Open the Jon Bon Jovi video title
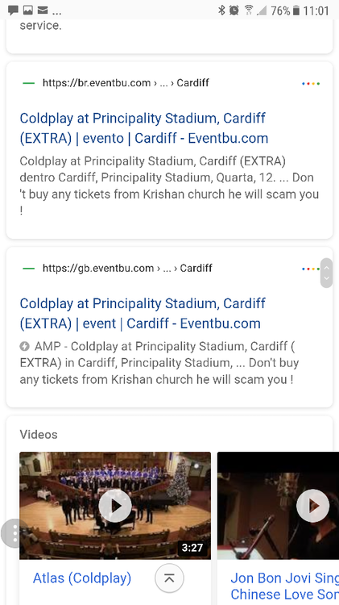Screen dimensions: 339x605 click(x=284, y=586)
